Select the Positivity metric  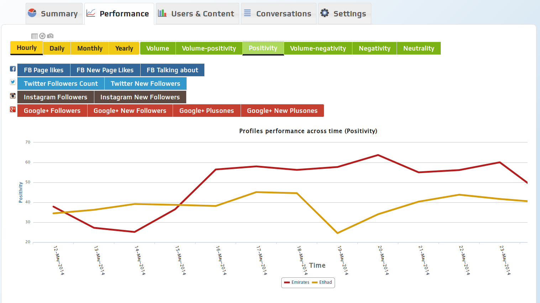(x=263, y=48)
